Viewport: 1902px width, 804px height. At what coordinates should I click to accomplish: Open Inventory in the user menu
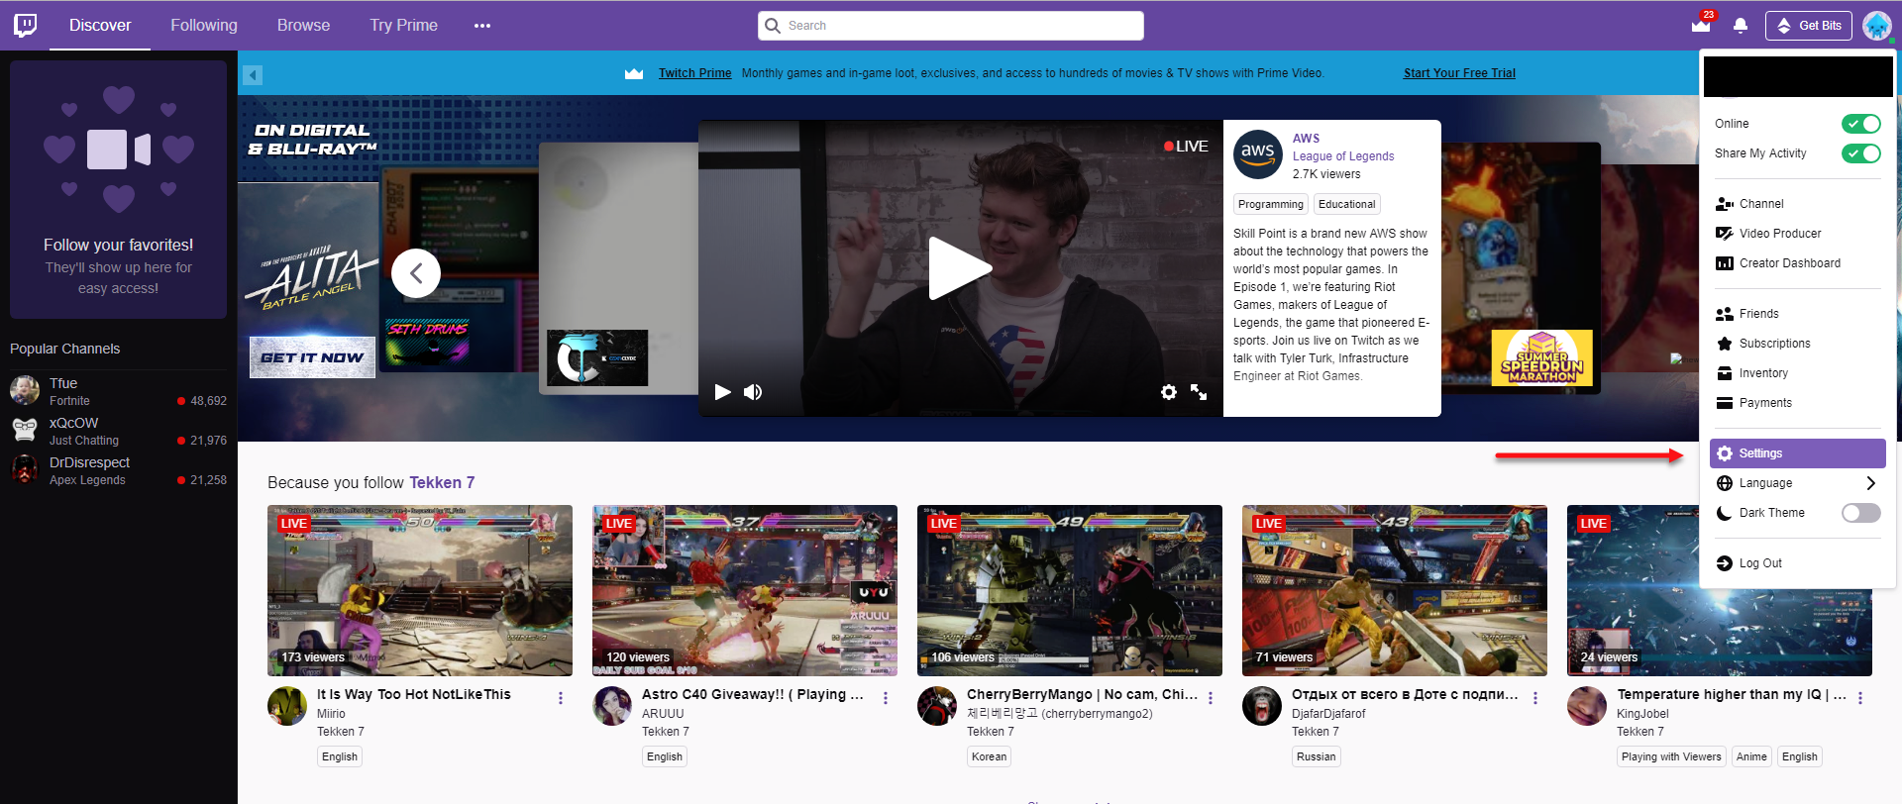point(1797,373)
